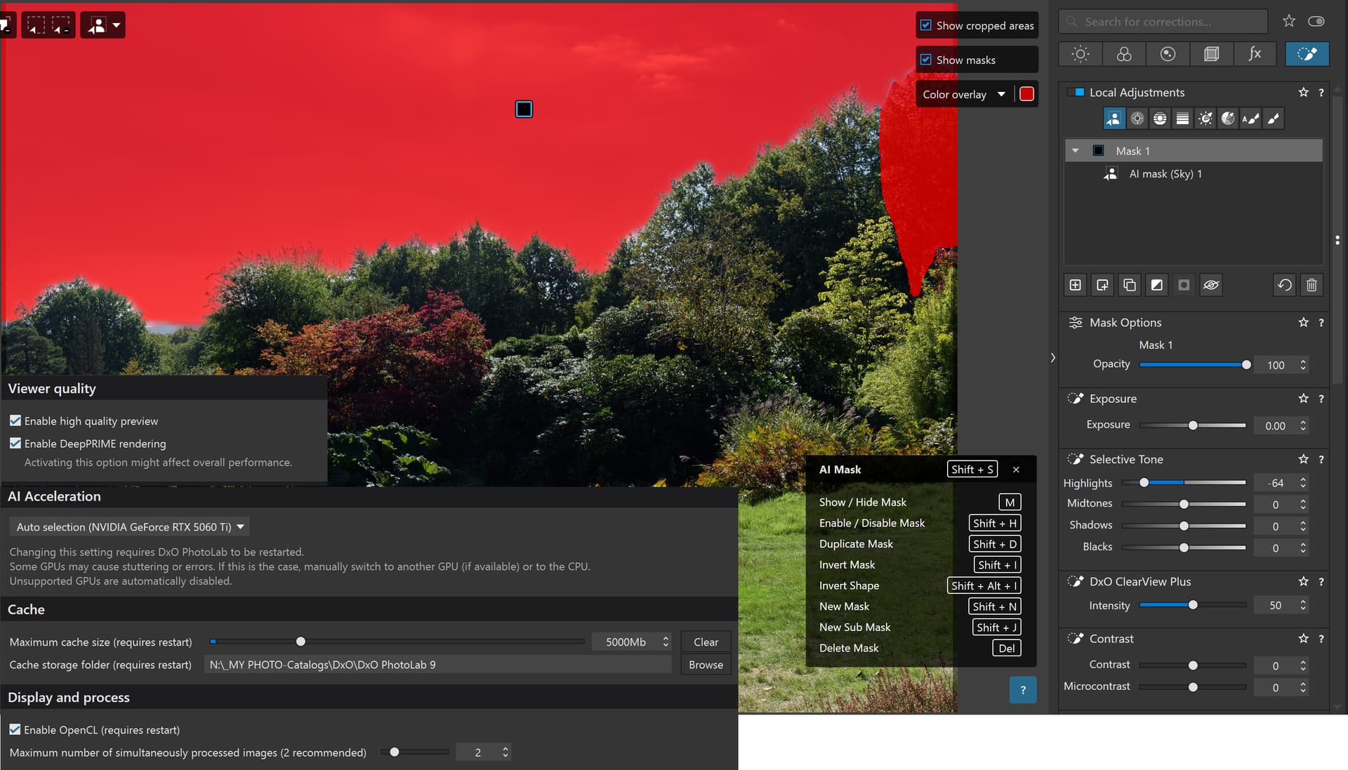Select the Control Point tool icon
Image resolution: width=1348 pixels, height=770 pixels.
[x=1137, y=119]
